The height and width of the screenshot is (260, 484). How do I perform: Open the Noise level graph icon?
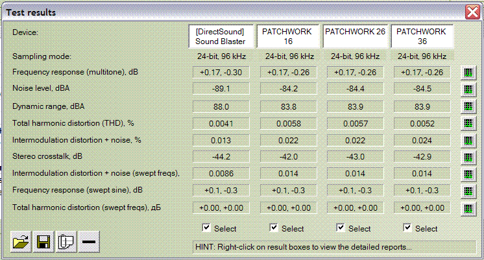click(x=468, y=89)
